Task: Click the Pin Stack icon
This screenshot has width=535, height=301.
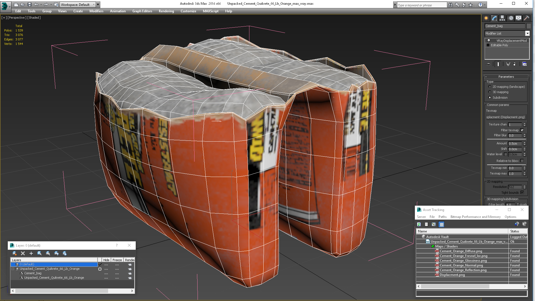Action: click(x=488, y=64)
